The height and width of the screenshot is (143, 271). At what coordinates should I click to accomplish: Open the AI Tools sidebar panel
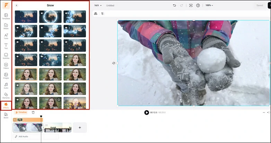pyautogui.click(x=6, y=36)
